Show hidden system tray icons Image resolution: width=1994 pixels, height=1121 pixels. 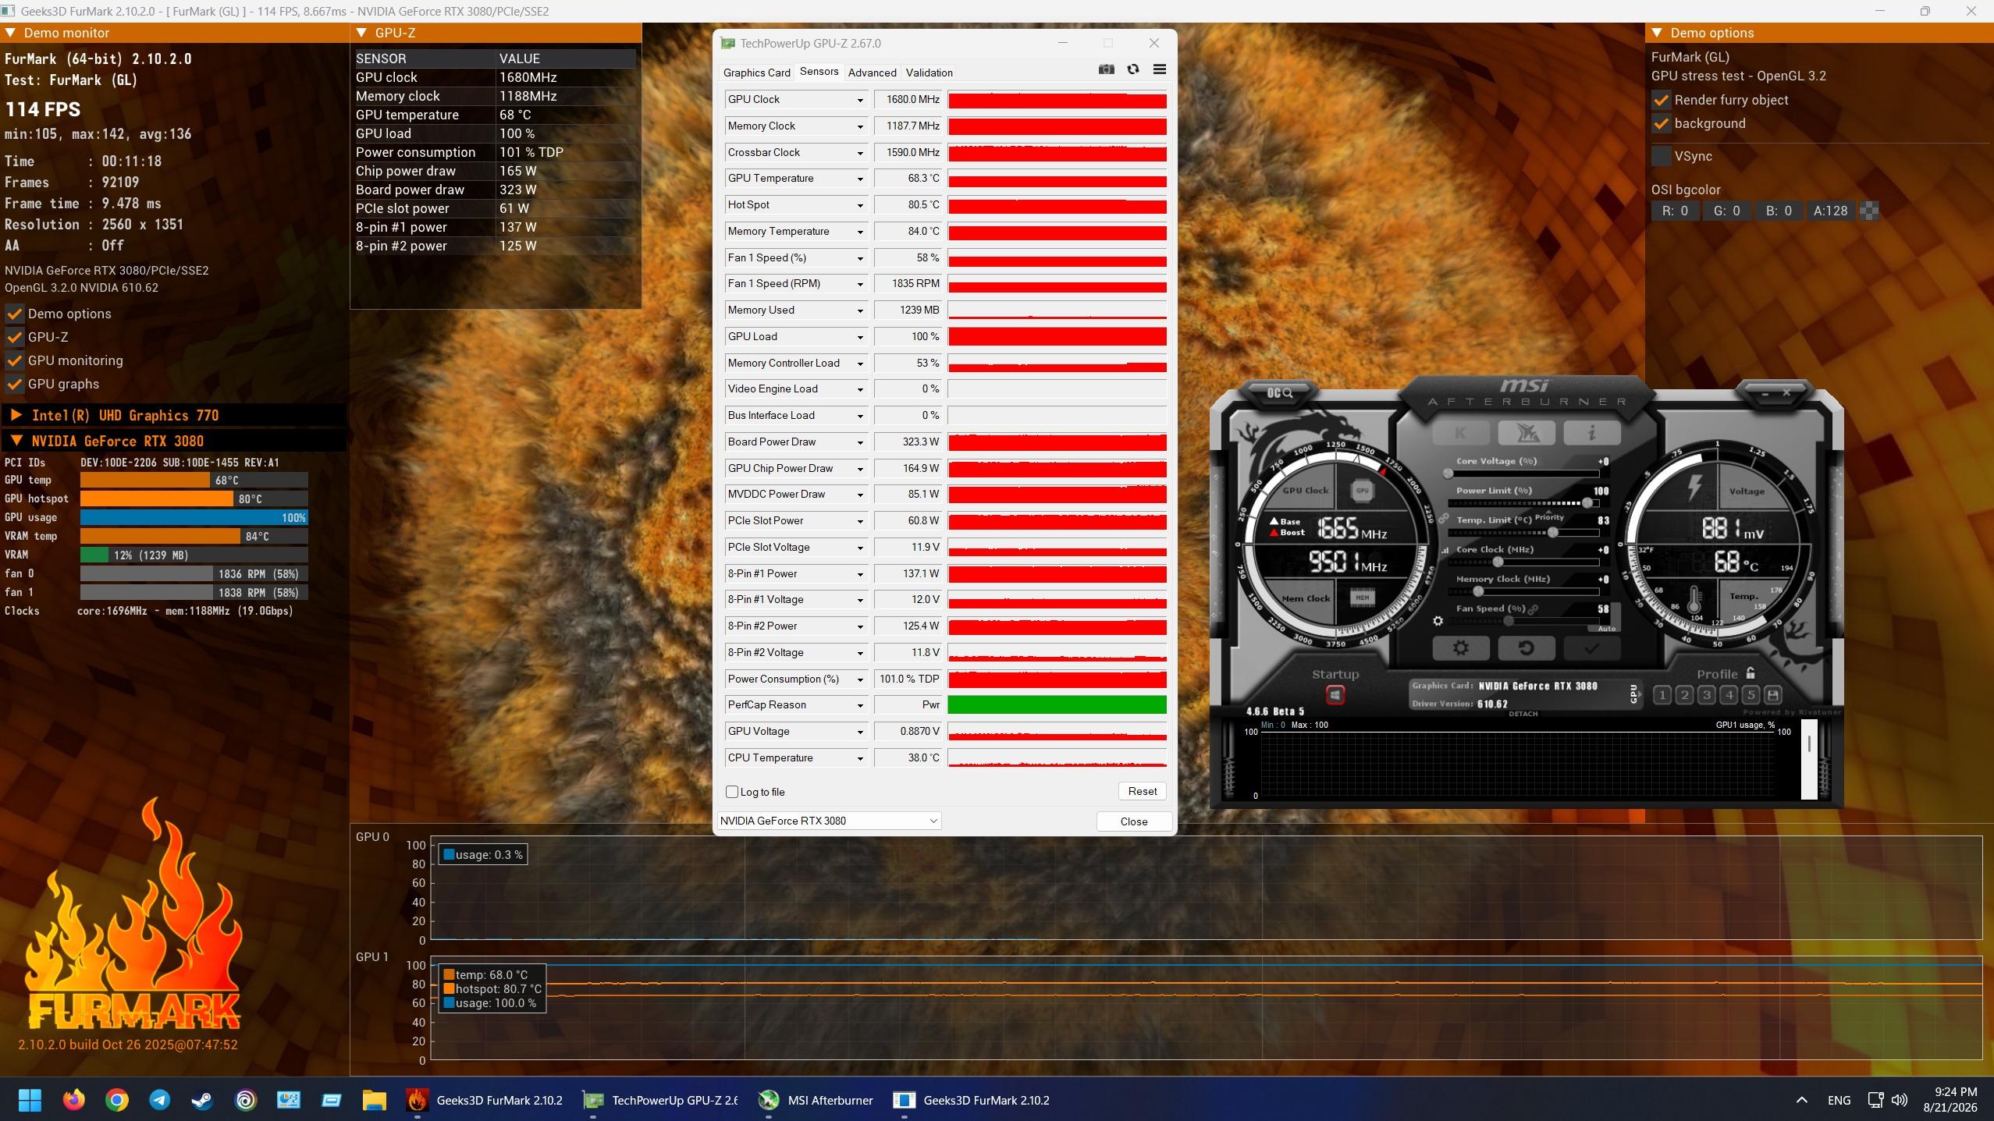(x=1801, y=1100)
